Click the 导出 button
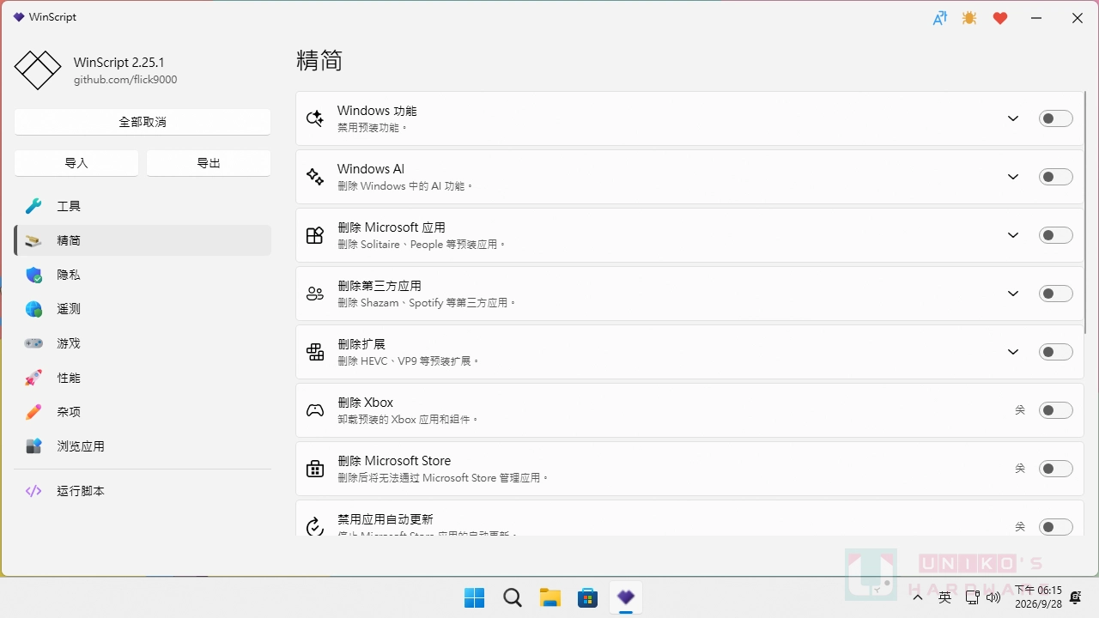Viewport: 1099px width, 618px height. tap(209, 163)
